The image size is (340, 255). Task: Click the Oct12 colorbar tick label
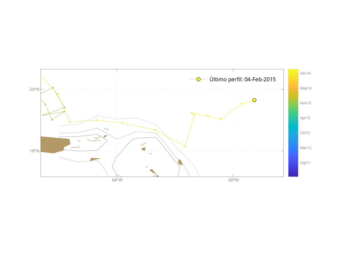pos(305,133)
